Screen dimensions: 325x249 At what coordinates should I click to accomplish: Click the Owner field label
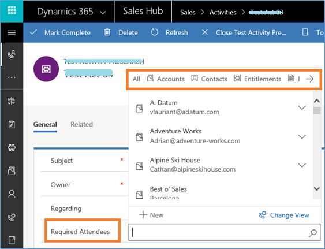click(61, 185)
